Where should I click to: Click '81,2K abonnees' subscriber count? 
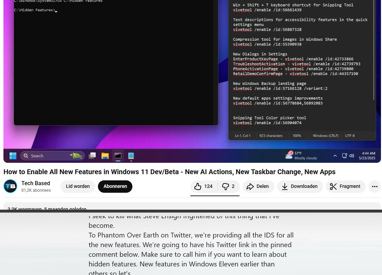(36, 190)
